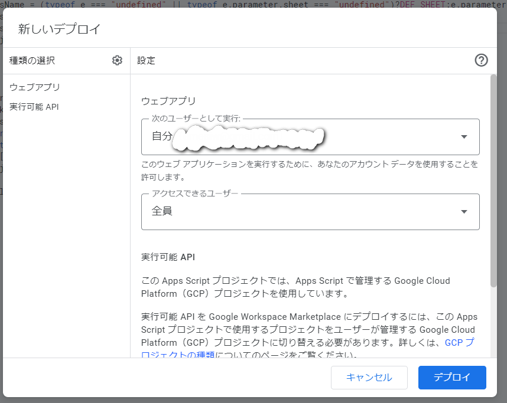Open the deployment type settings gear icon
Viewport: 507px width, 403px height.
(117, 60)
